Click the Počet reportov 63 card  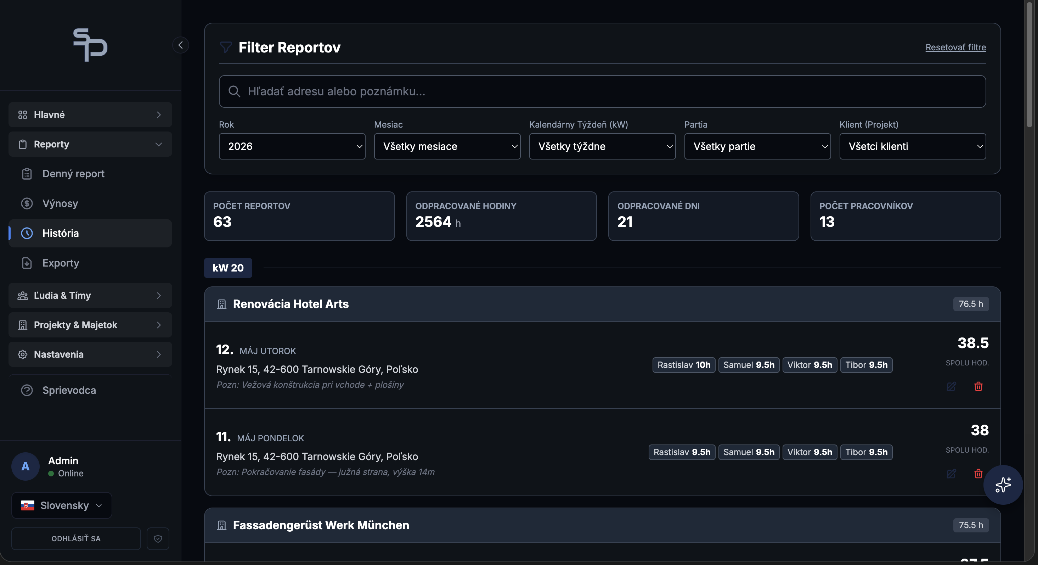[299, 216]
